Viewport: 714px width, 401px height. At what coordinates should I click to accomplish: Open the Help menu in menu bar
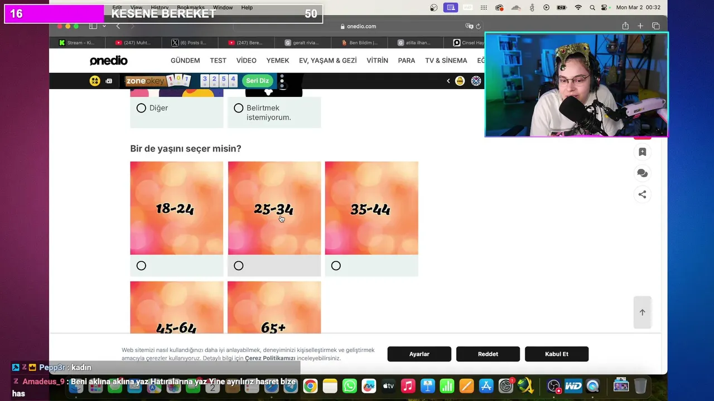click(247, 8)
